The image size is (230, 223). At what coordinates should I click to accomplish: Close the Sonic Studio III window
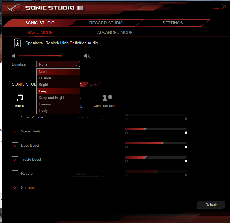pos(224,7)
